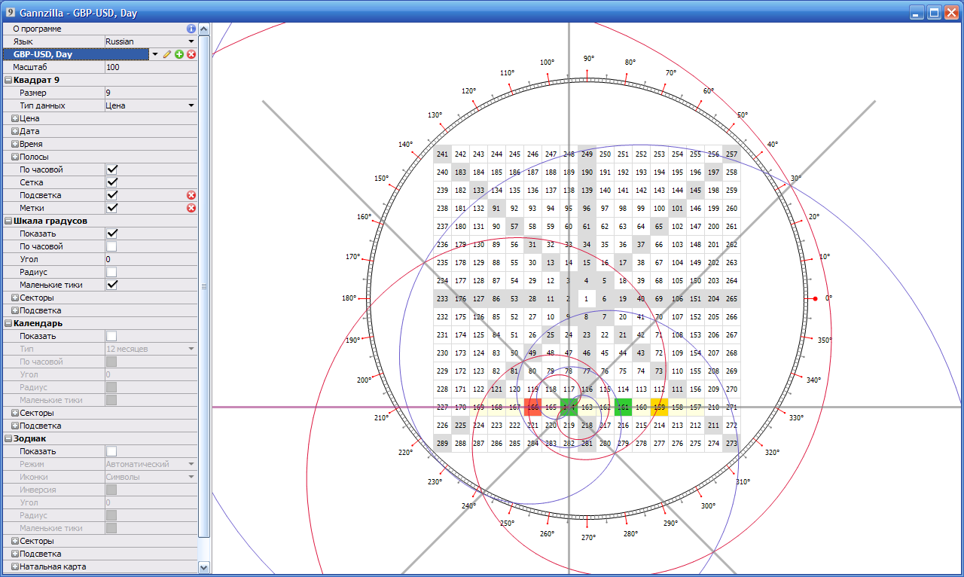
Task: Click corner cell 289 in the square
Action: (442, 444)
